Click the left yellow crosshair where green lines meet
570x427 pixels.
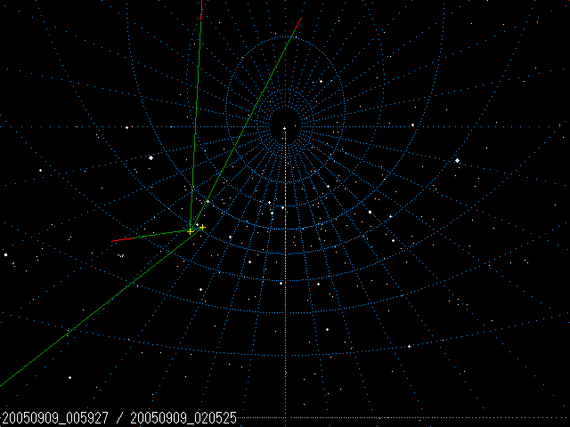pyautogui.click(x=191, y=230)
